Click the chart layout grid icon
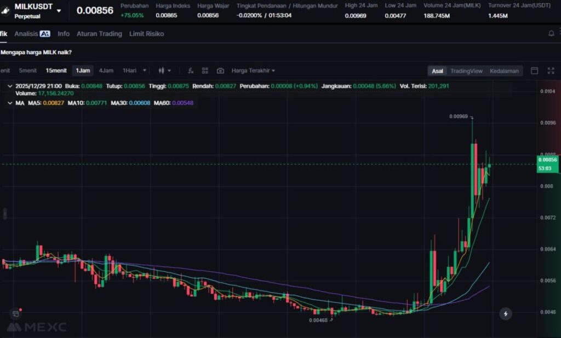Screen dimensions: 561x338 (x=205, y=71)
